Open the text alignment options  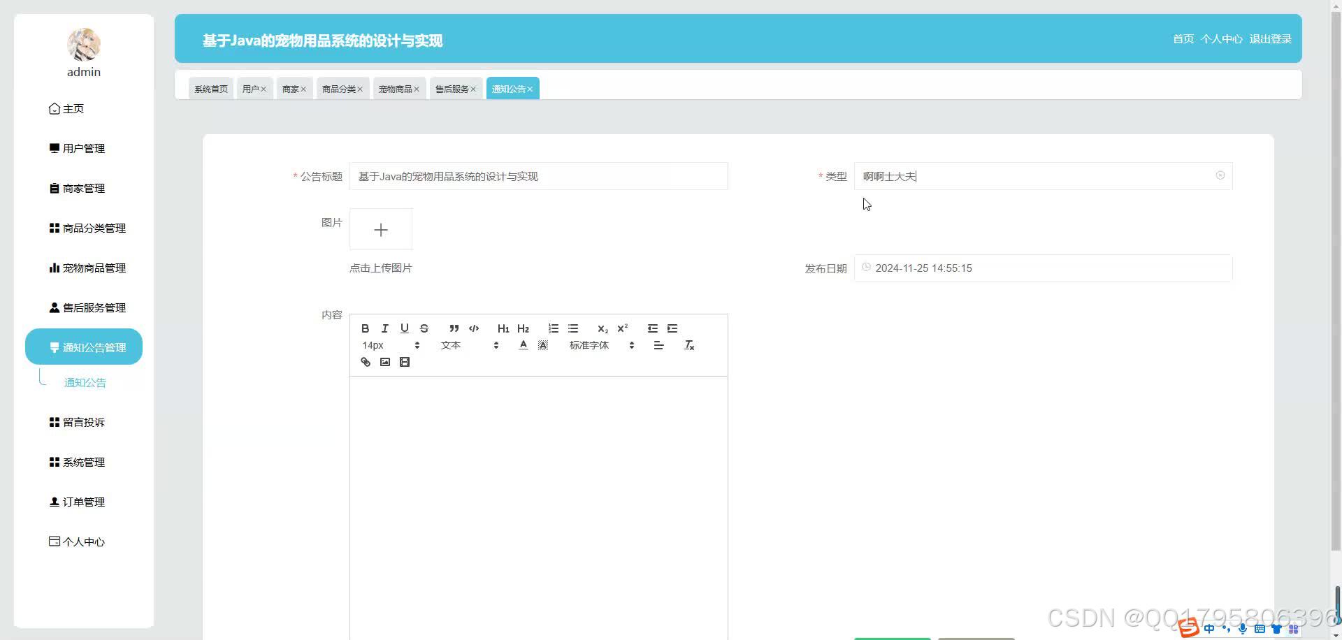click(x=658, y=345)
